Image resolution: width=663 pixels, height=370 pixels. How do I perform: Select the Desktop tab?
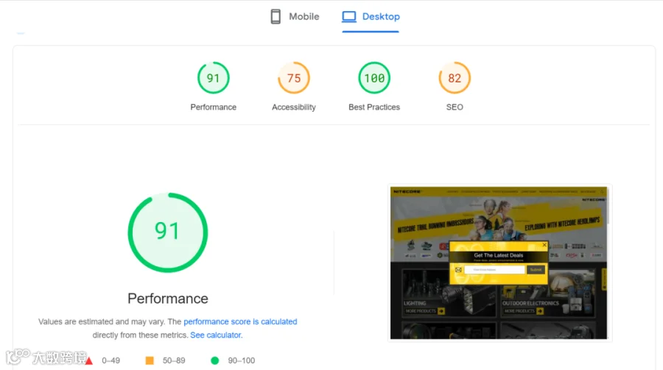(x=371, y=16)
